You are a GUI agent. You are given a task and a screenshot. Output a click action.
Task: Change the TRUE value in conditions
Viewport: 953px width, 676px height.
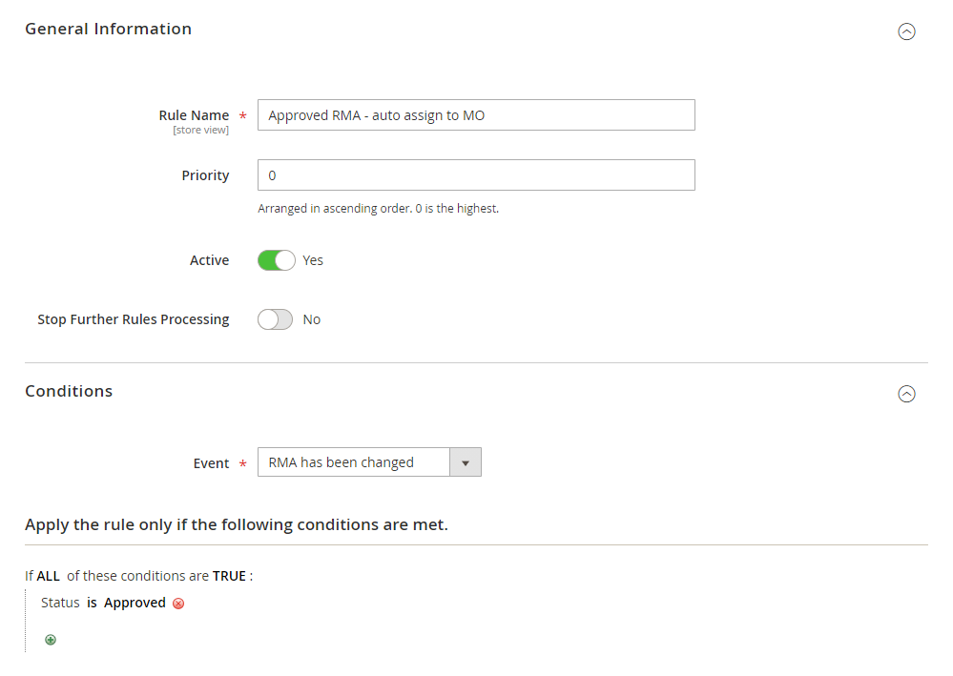coord(229,576)
